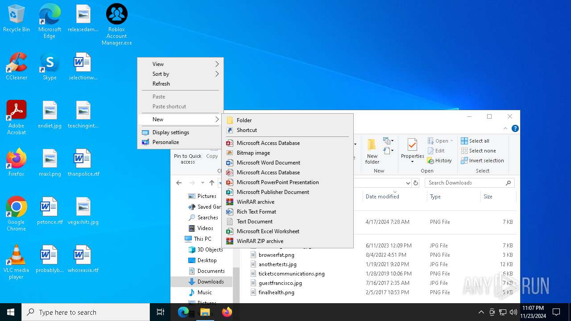This screenshot has height=321, width=571.
Task: Choose Personalize
Action: (x=180, y=142)
